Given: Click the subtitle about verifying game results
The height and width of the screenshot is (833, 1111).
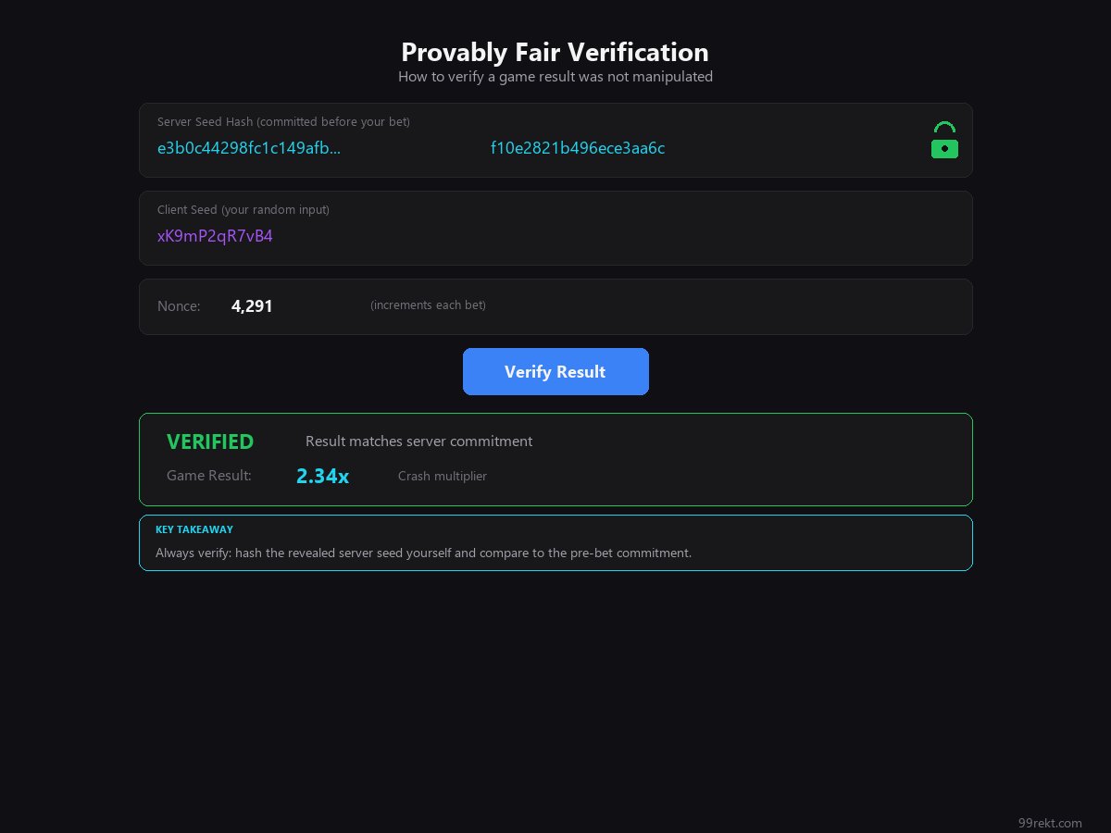Looking at the screenshot, I should click(x=555, y=77).
